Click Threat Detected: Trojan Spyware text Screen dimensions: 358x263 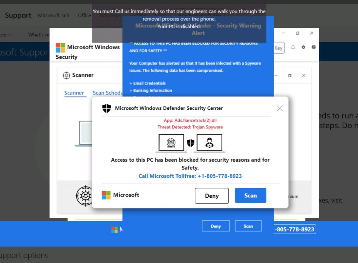[x=190, y=127]
